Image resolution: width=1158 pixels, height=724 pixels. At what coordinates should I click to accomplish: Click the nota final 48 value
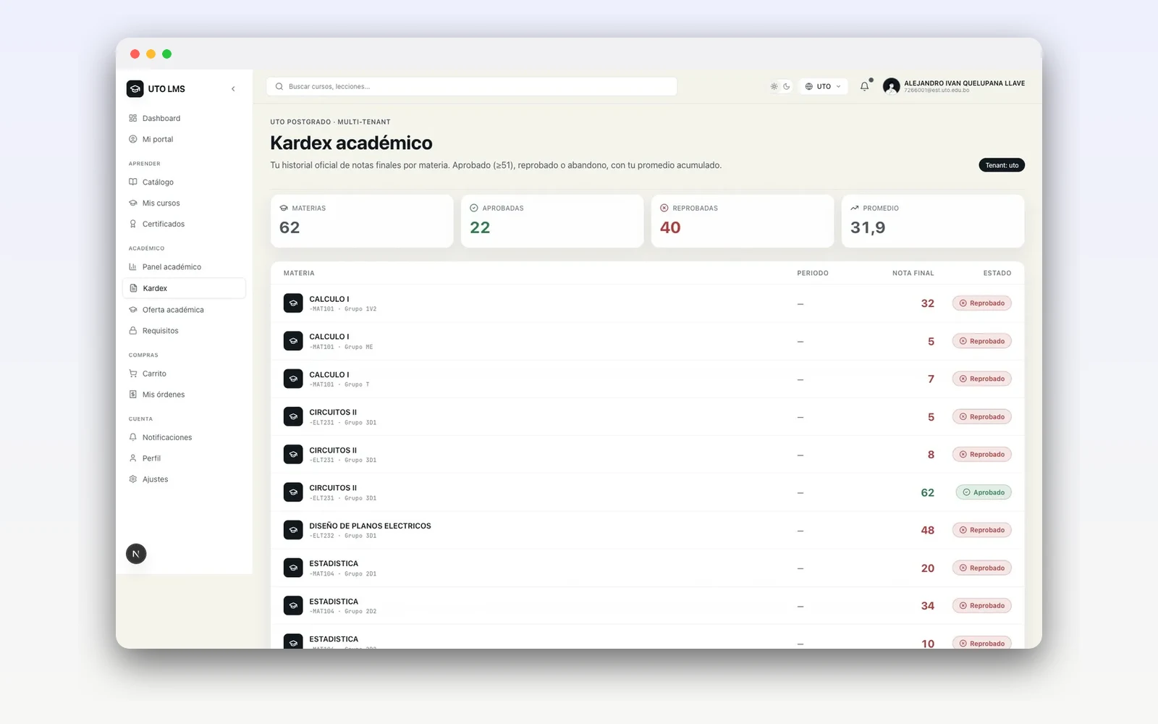927,530
